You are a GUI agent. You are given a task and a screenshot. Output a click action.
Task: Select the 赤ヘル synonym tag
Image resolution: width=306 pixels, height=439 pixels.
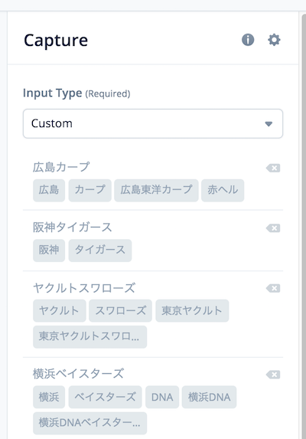(x=223, y=190)
